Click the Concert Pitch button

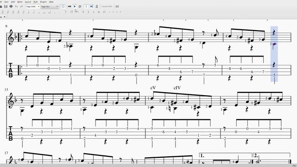pos(107,6)
